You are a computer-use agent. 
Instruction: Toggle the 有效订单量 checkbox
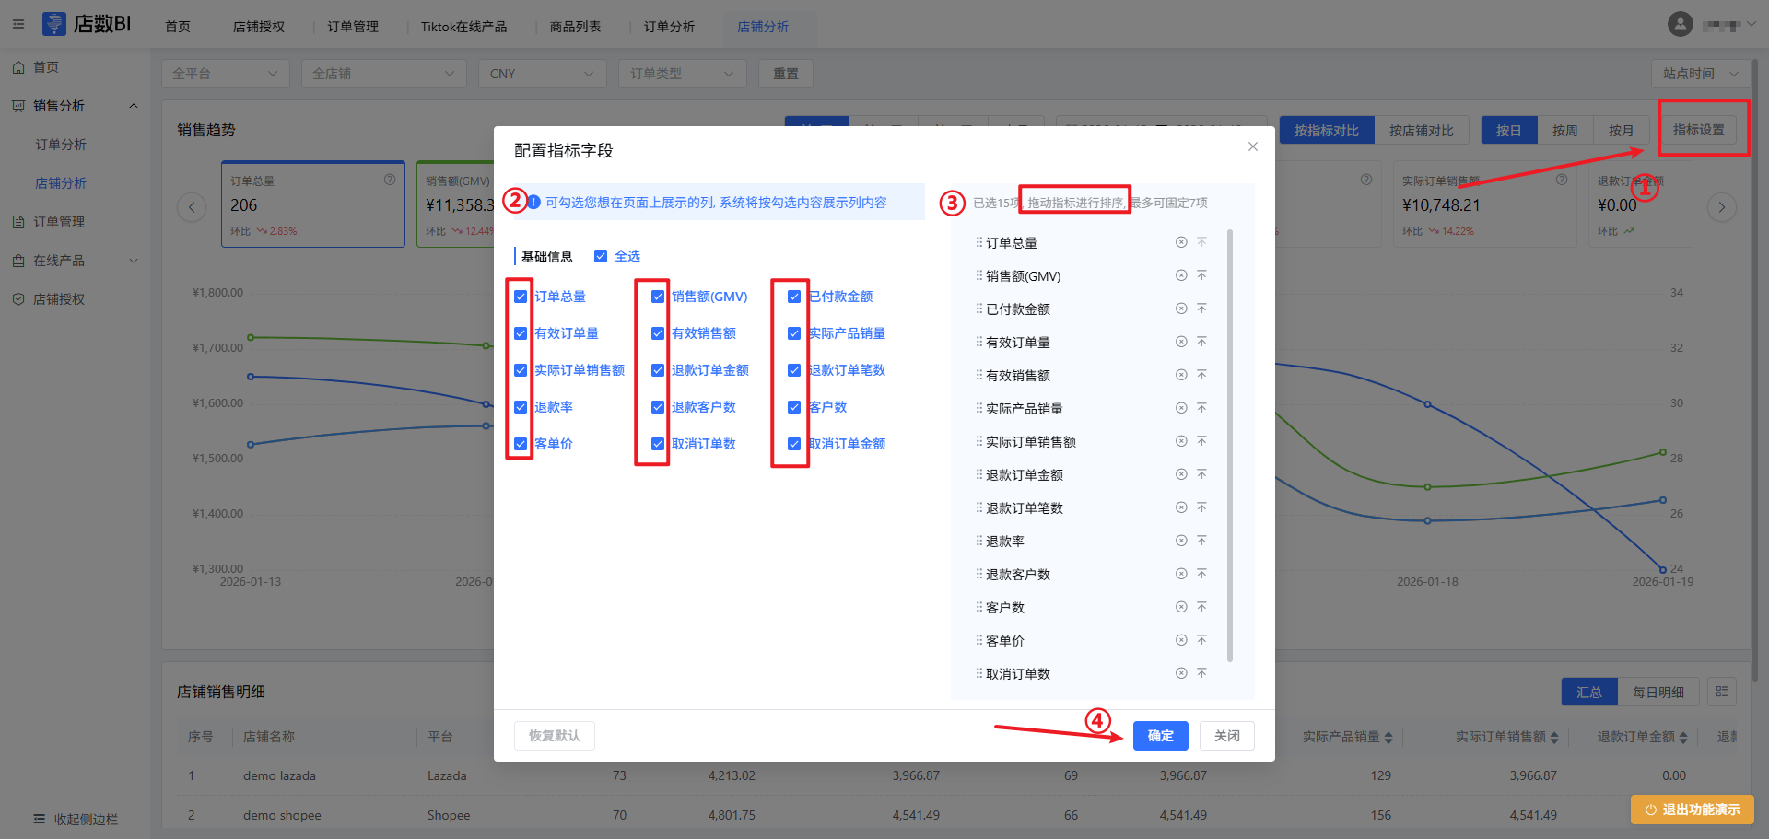click(x=521, y=333)
